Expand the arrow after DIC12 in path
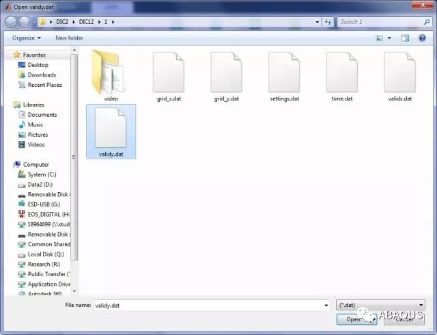The width and height of the screenshot is (437, 335). [99, 22]
